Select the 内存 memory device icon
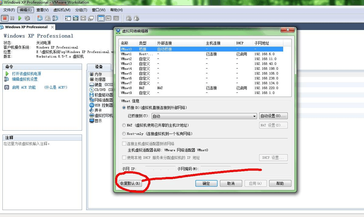 [x=92, y=74]
